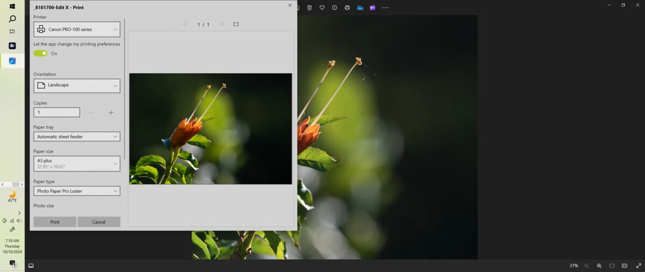Click the Copies number field
Viewport: 645px width, 272px height.
56,112
